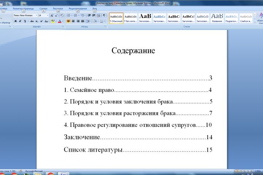Click Введение line in contents
Image resolution: width=263 pixels, height=175 pixels.
click(138, 78)
